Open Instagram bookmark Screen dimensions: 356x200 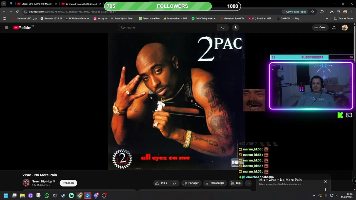[x=100, y=19]
